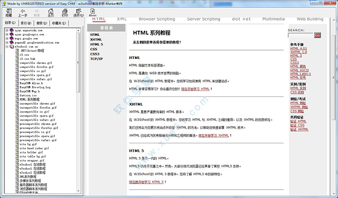This screenshot has width=338, height=198.
Task: Click book icon for ajax.googleapis.com
Action: click(x=11, y=34)
